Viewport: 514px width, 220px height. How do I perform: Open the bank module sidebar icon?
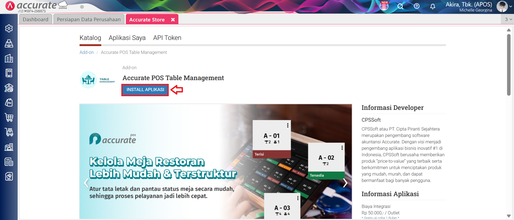coord(9,88)
